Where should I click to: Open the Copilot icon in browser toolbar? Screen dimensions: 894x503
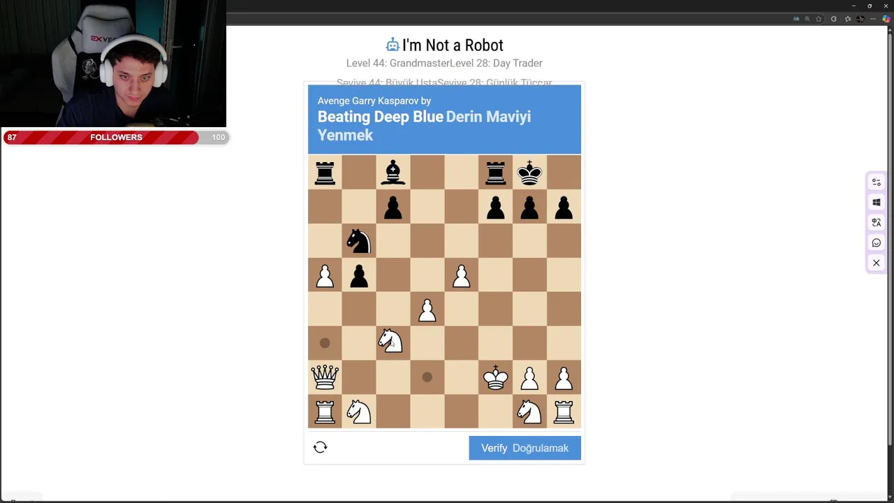coord(886,19)
